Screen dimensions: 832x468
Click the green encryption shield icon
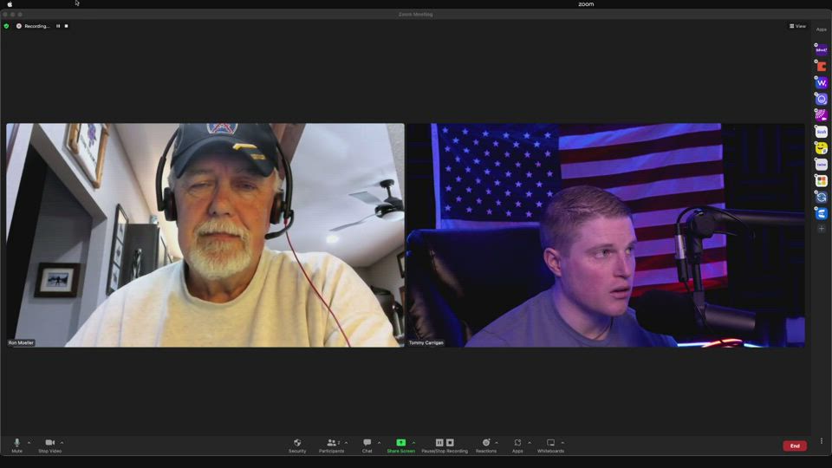(7, 26)
